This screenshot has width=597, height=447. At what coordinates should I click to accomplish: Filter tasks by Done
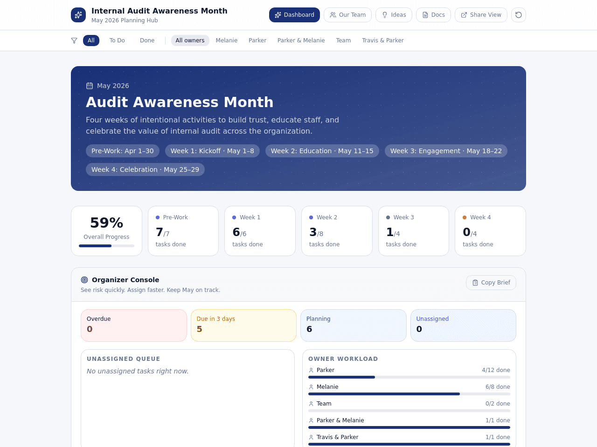(x=147, y=41)
